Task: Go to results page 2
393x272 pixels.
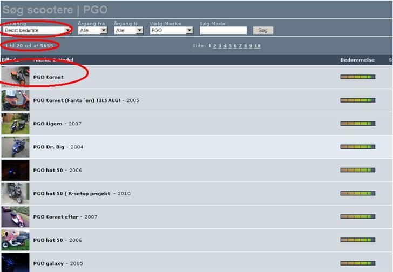Action: pos(215,46)
